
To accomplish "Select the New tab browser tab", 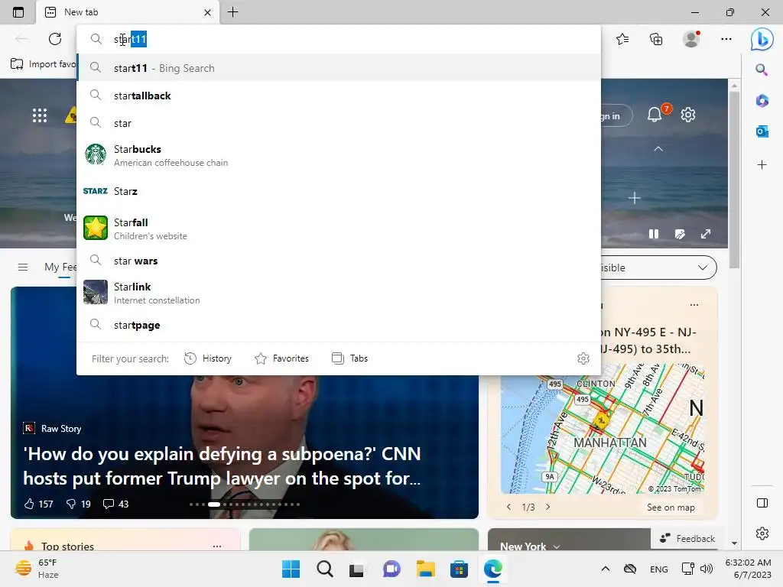I will 128,12.
